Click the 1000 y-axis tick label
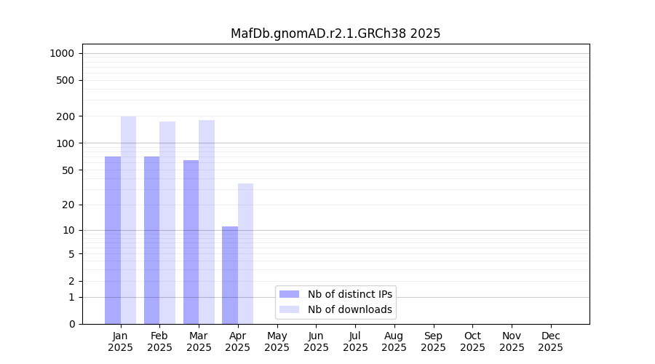 click(x=62, y=53)
